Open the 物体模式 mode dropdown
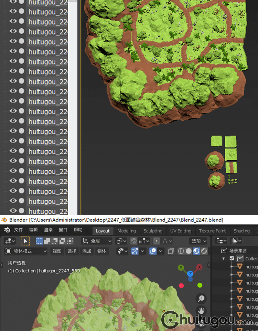Image resolution: width=258 pixels, height=331 pixels. coord(26,251)
